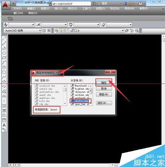Screen dimensions: 165x167
Task: Click the Multileader Style icon
Action: (103, 25)
